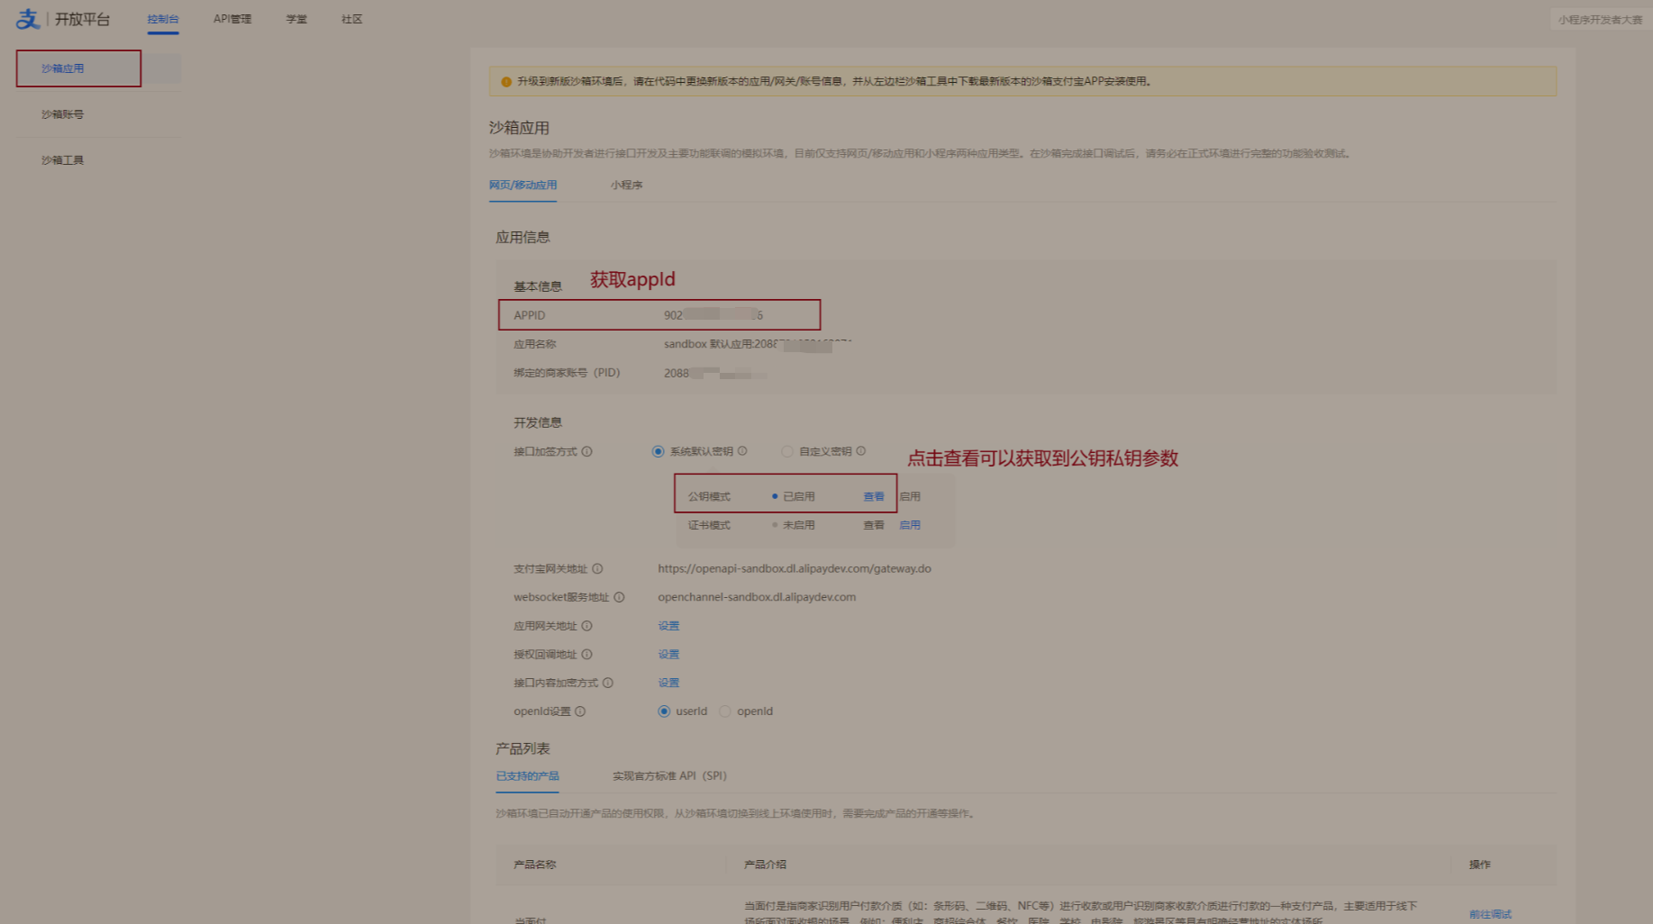The height and width of the screenshot is (924, 1653).
Task: Click the 开发信息 subsection label
Action: [x=538, y=422]
